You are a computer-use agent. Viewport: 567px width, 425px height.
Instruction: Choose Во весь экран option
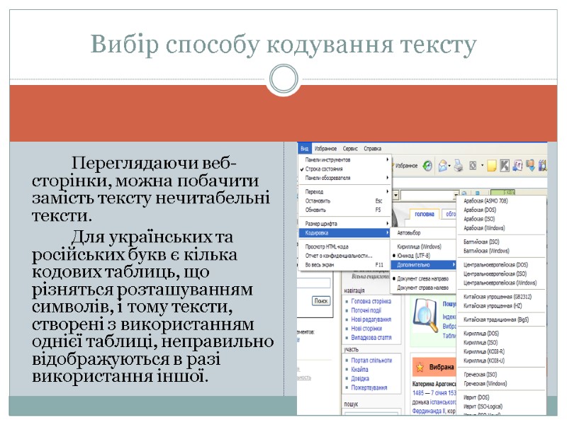pyautogui.click(x=345, y=264)
